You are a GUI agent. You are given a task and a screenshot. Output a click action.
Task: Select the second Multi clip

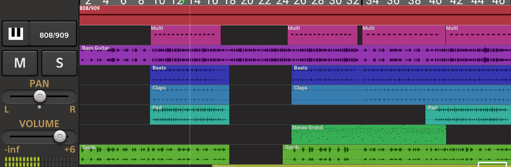click(x=322, y=35)
